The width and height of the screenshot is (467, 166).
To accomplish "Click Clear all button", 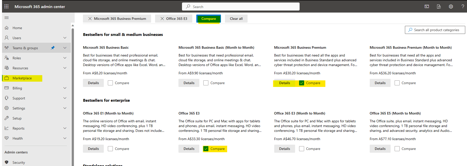I will 236,19.
